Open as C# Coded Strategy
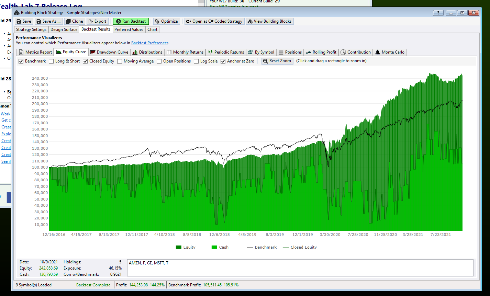The width and height of the screenshot is (490, 296). click(x=214, y=21)
